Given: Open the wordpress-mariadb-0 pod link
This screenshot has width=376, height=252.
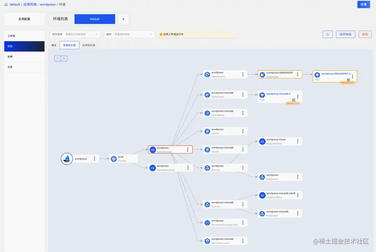Looking at the screenshot, I should point(279,94).
